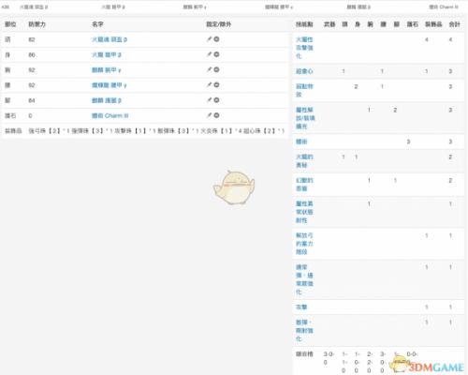Click the 合計 total column header
Screen dimensions: 468x375
click(454, 24)
